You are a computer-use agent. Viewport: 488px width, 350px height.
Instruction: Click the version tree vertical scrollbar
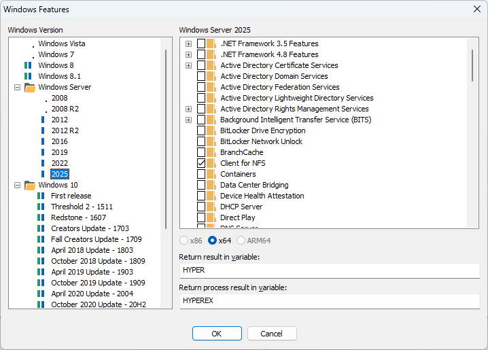pyautogui.click(x=166, y=139)
